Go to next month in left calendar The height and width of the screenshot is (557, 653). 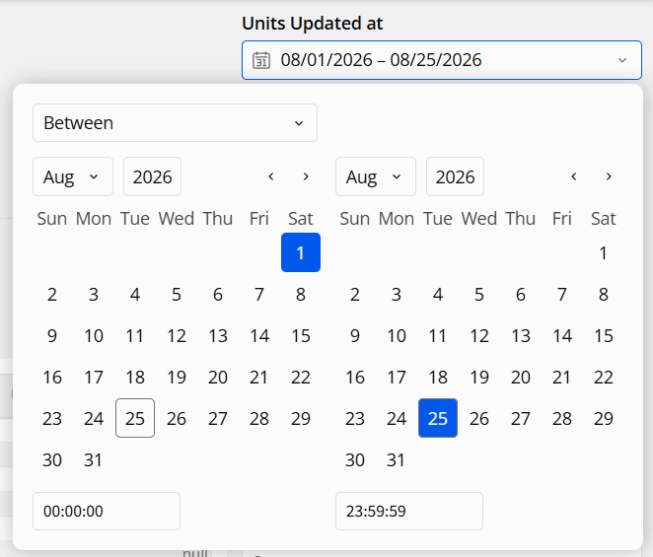[x=306, y=176]
